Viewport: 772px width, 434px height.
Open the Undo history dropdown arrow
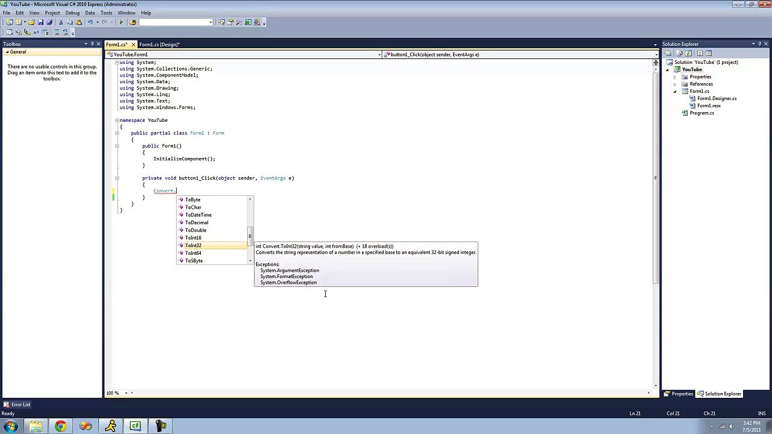(97, 22)
